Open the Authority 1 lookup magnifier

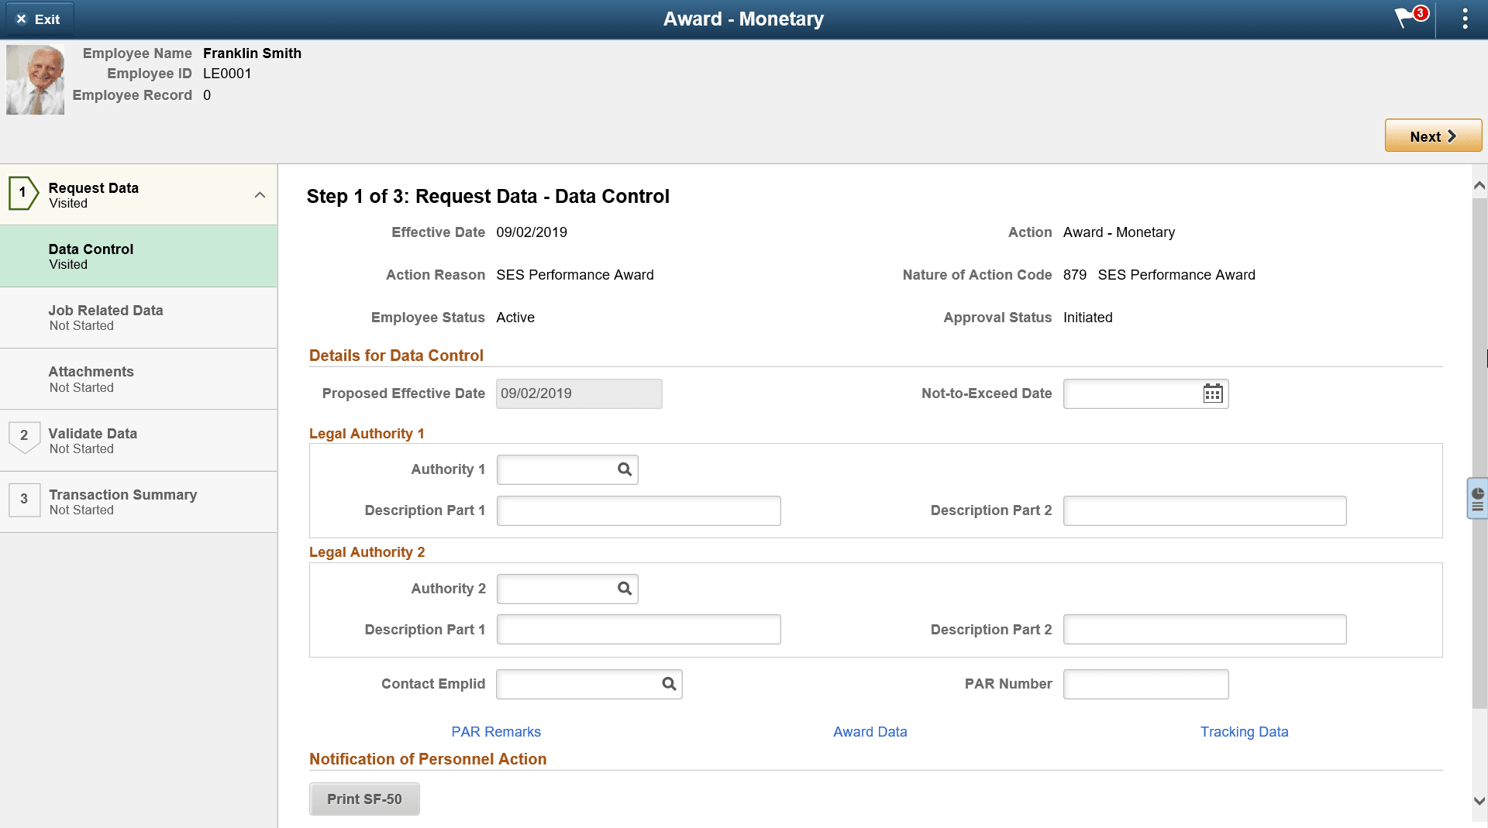click(x=624, y=469)
